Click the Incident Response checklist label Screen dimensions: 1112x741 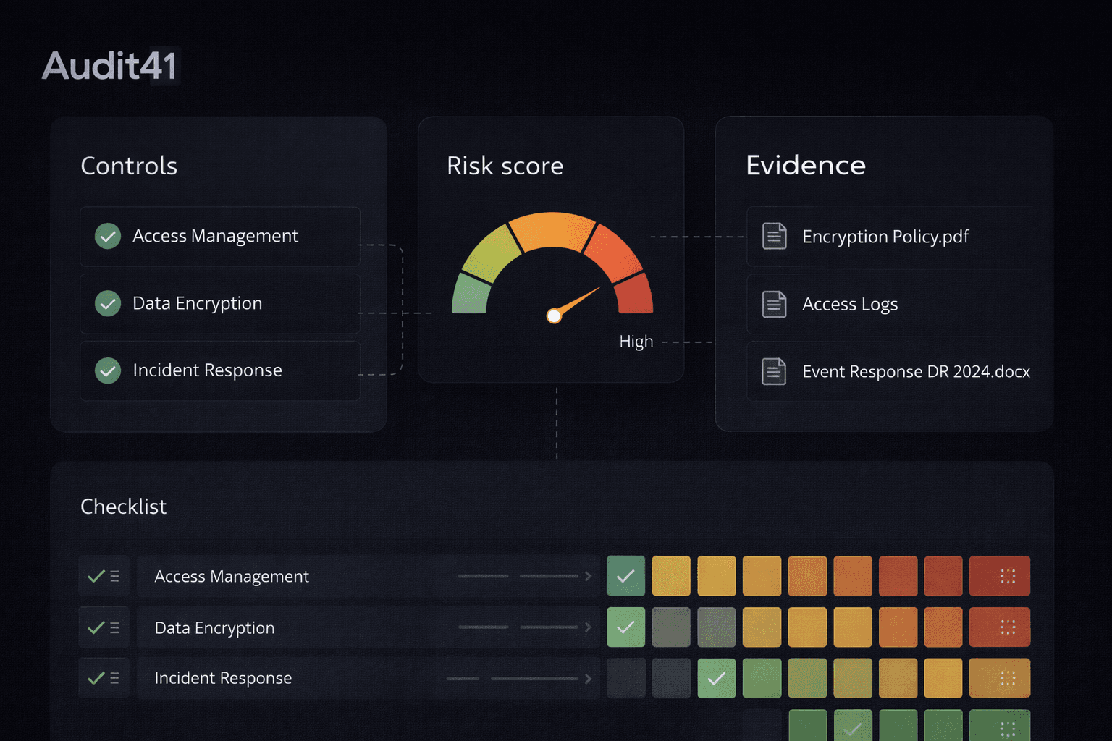click(x=223, y=678)
